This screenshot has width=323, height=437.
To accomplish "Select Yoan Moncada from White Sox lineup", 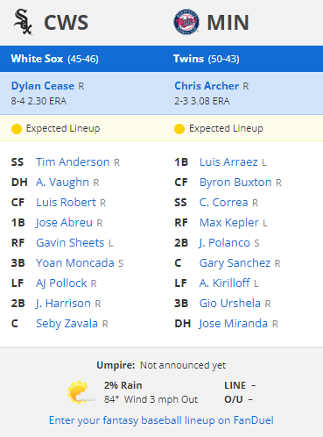I will 75,263.
